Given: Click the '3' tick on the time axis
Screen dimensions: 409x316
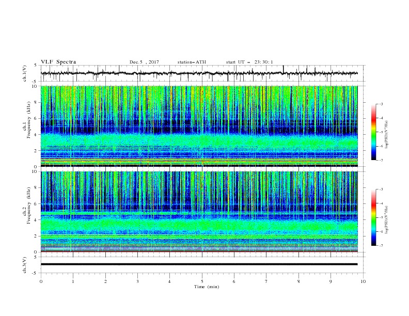Looking at the screenshot, I should (x=137, y=281).
